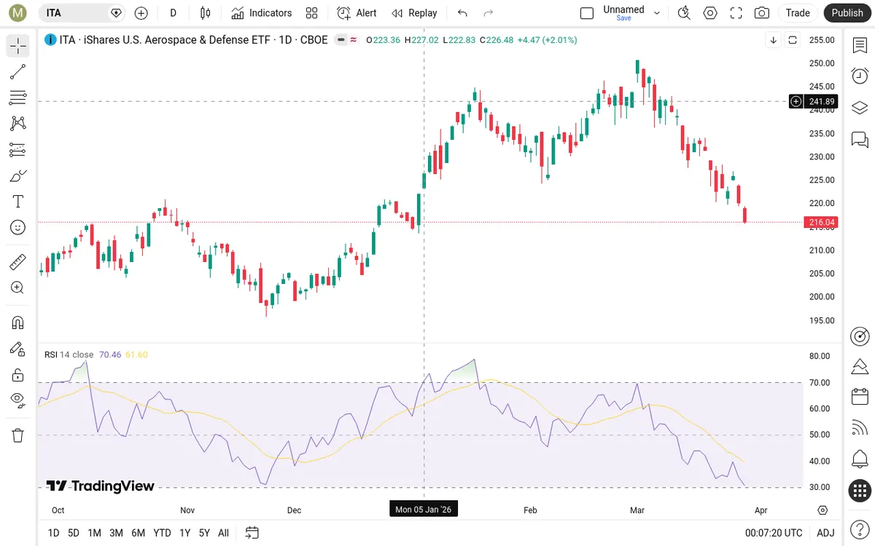Screen dimensions: 875x546
Task: Change the D chart interval
Action: pos(173,13)
